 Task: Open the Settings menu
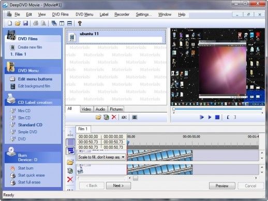[x=144, y=14]
